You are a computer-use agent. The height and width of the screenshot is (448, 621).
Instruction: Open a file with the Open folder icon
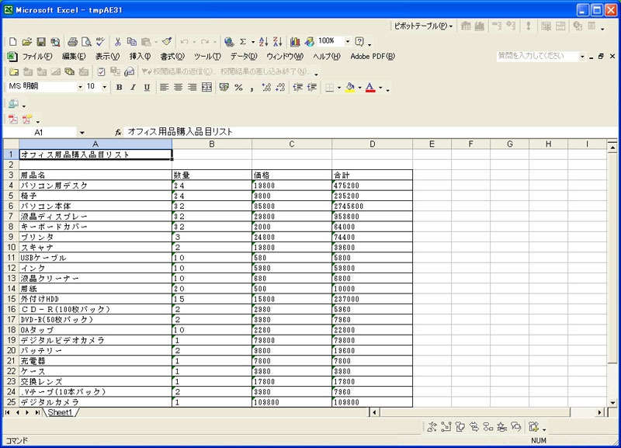tap(26, 42)
